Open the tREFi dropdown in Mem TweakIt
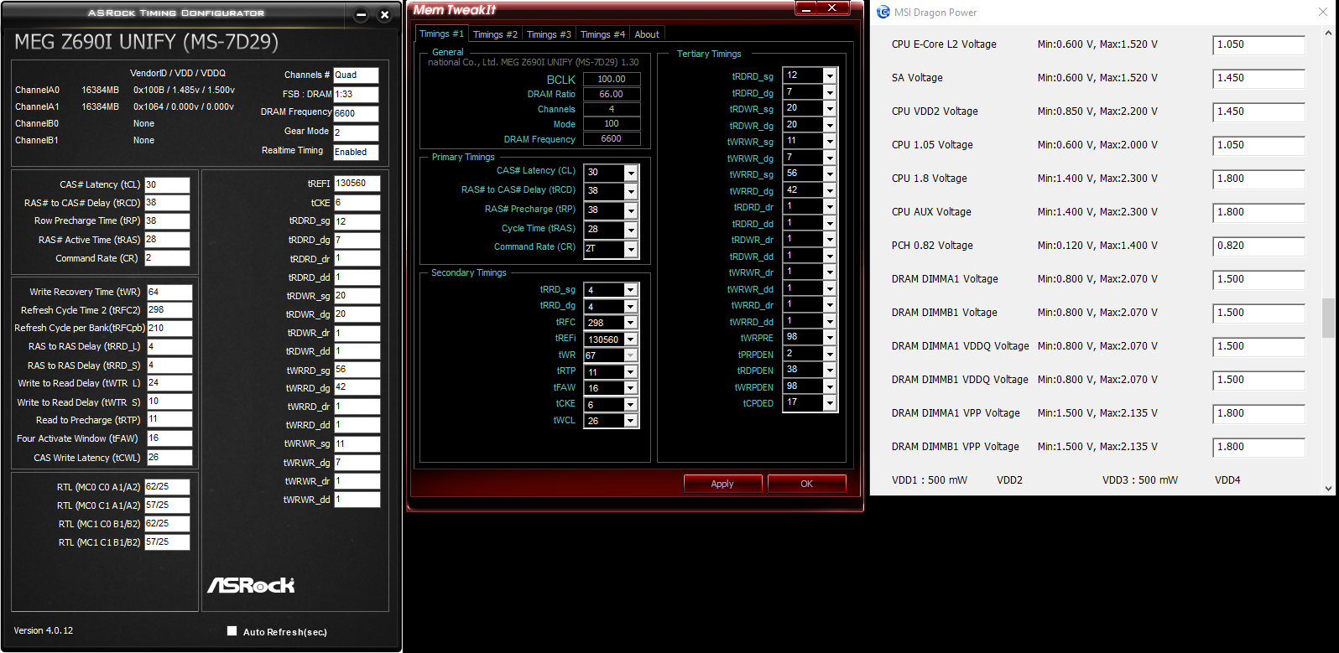This screenshot has width=1339, height=653. [x=631, y=339]
